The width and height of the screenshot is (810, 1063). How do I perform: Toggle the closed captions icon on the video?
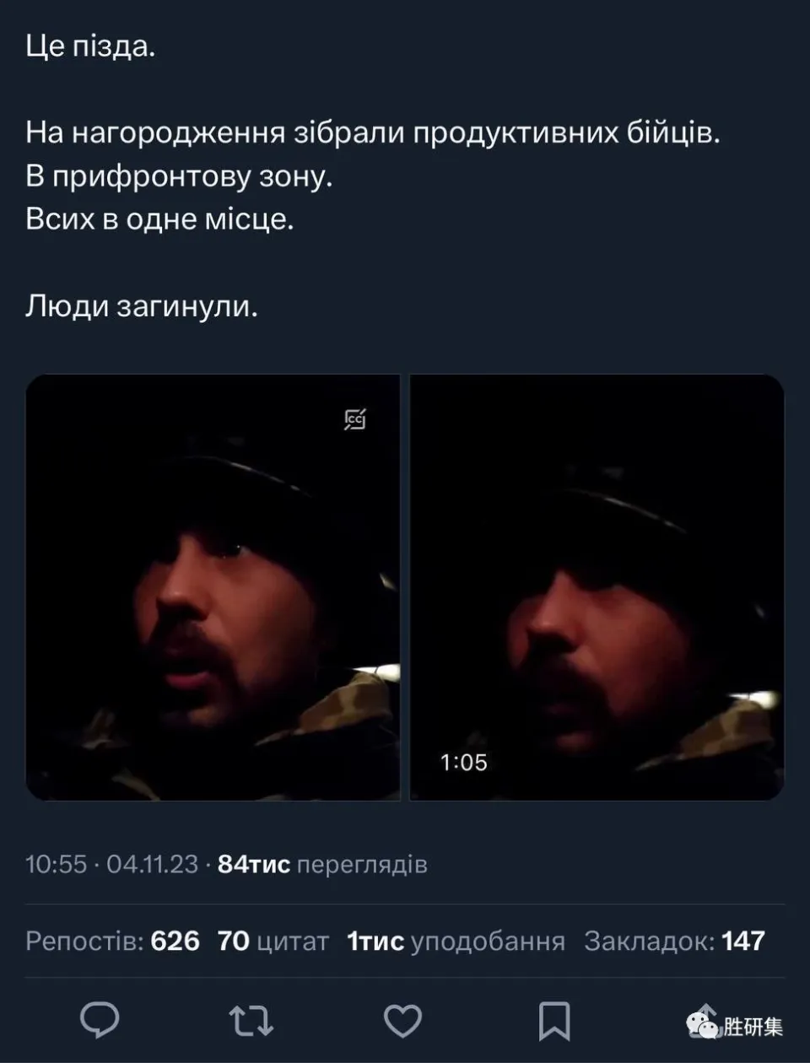click(355, 418)
